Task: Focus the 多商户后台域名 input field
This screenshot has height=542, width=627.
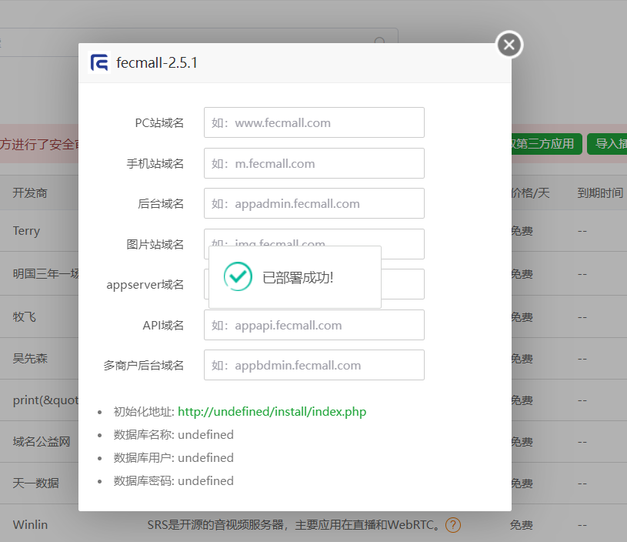Action: click(x=314, y=365)
